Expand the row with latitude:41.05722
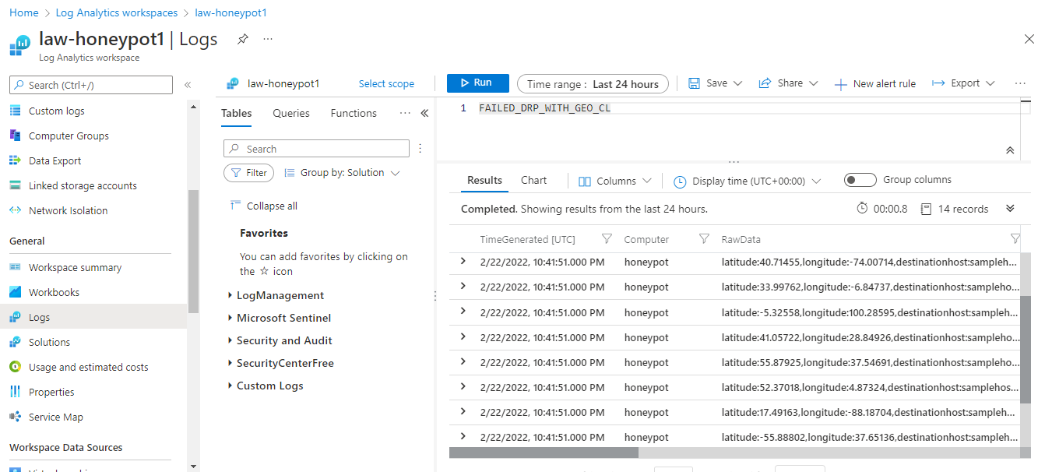 coord(463,336)
